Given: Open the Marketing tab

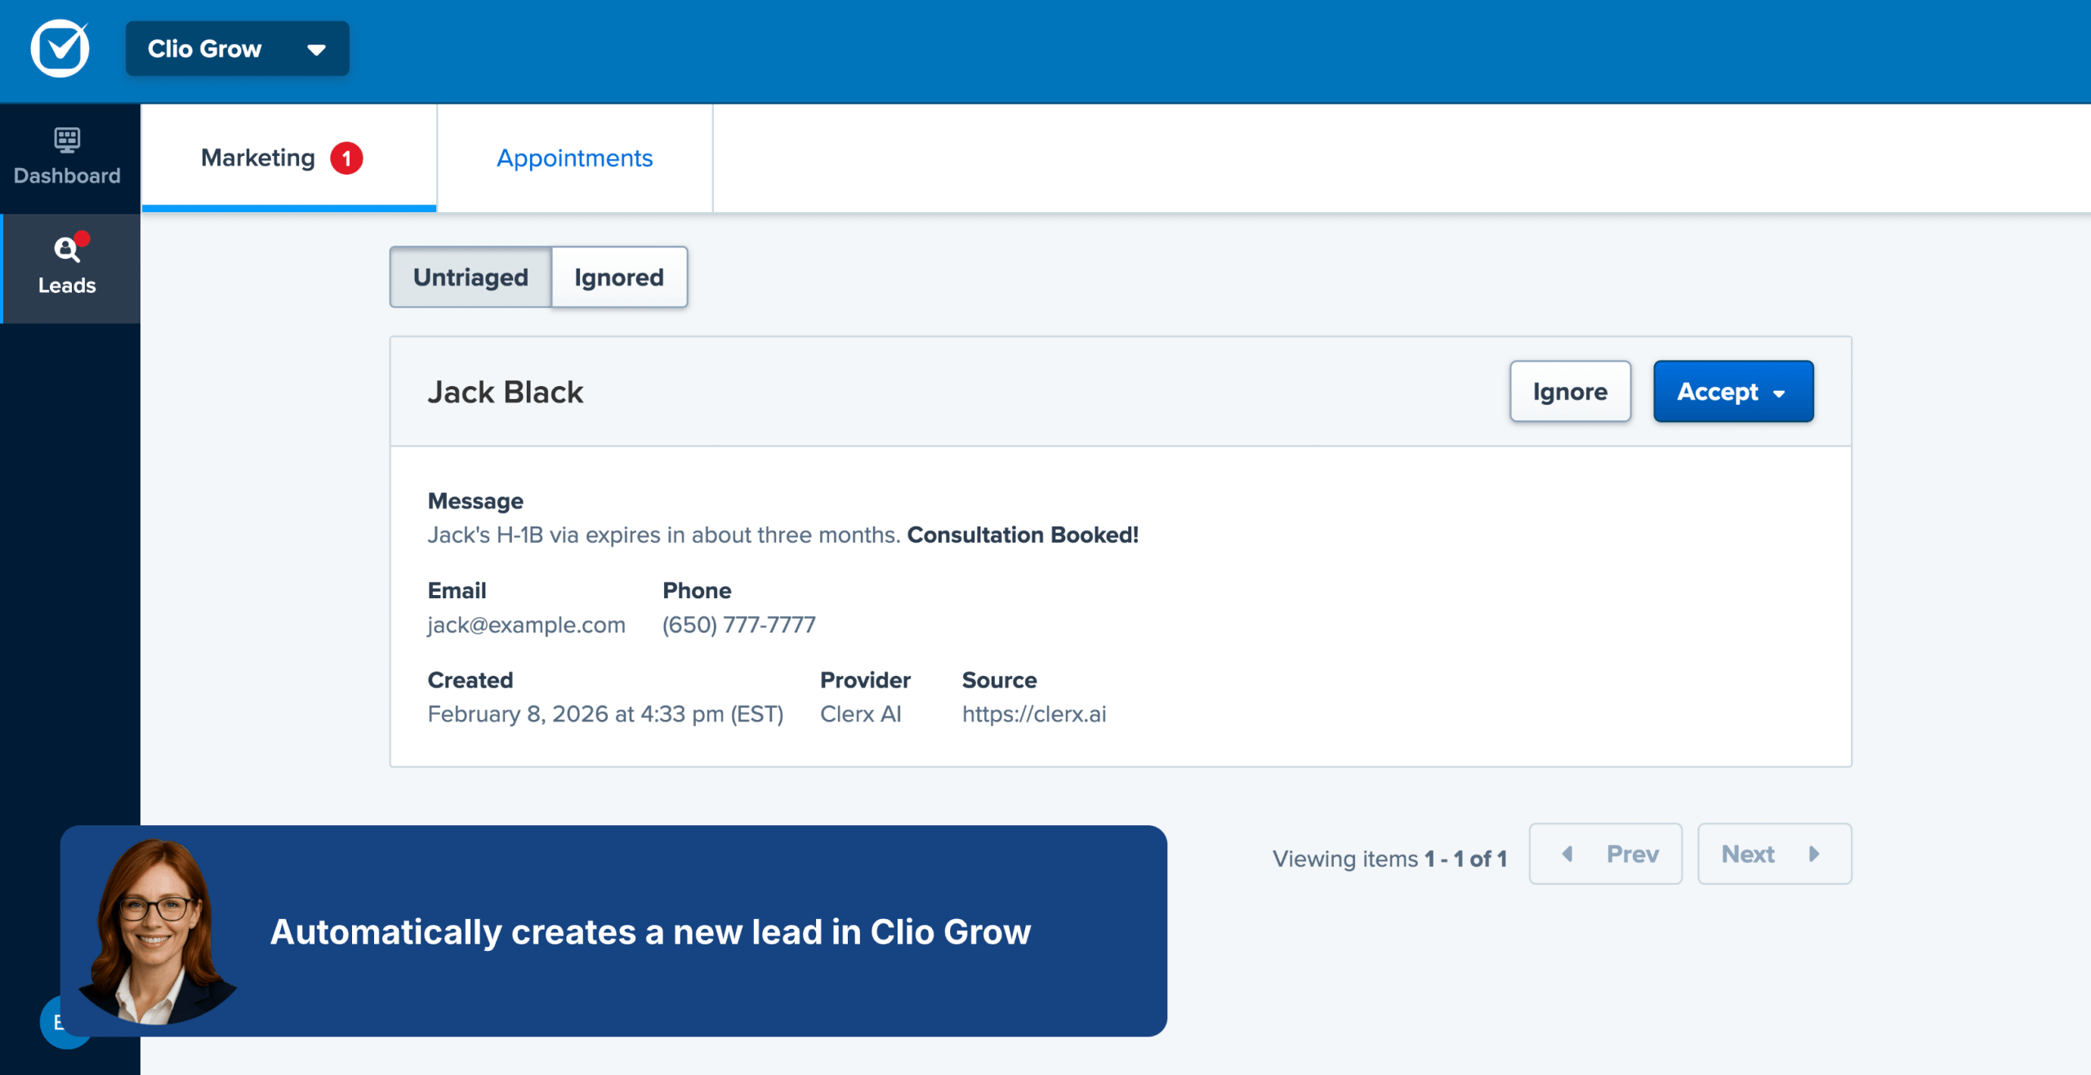Looking at the screenshot, I should 258,158.
